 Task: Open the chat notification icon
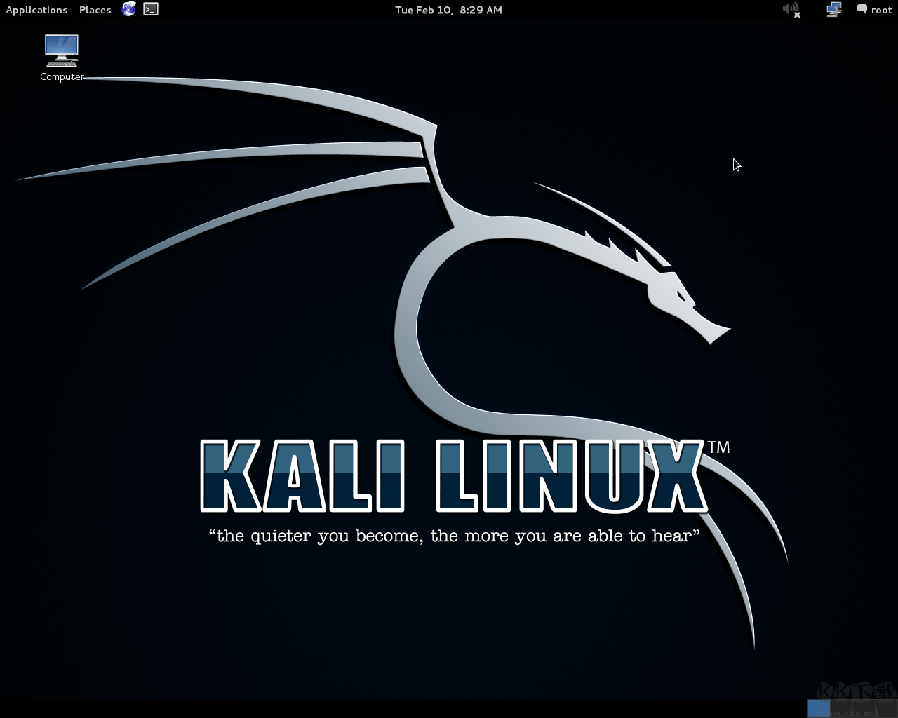pyautogui.click(x=862, y=9)
